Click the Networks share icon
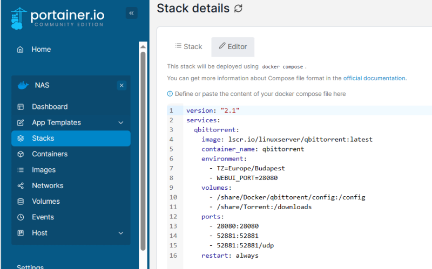The height and width of the screenshot is (269, 432). pos(21,185)
